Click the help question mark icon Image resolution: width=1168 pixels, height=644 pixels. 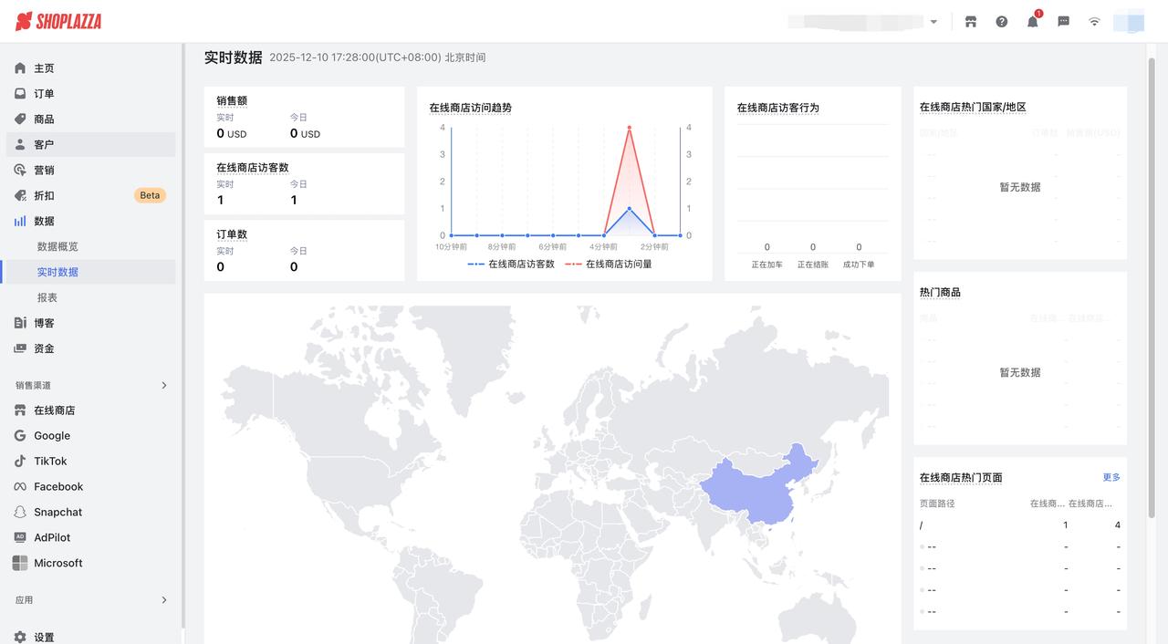(1002, 22)
